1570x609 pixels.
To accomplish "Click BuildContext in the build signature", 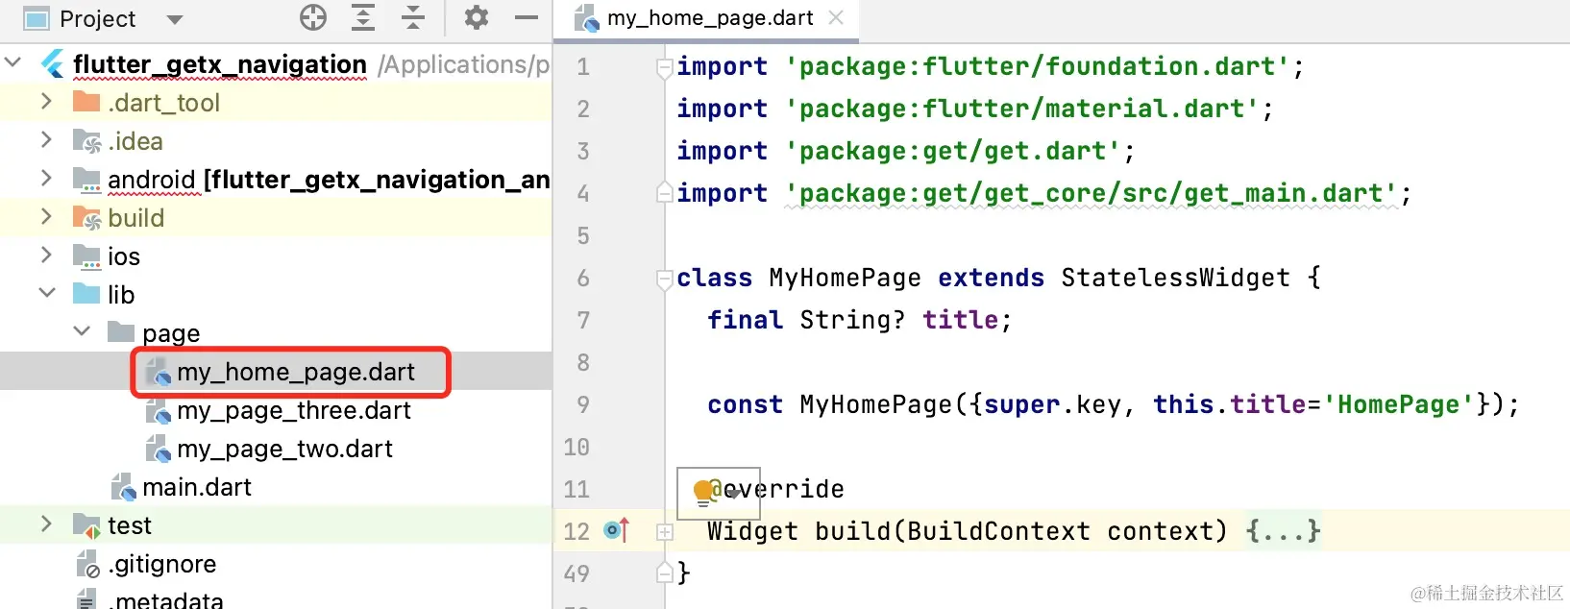I will 998,531.
